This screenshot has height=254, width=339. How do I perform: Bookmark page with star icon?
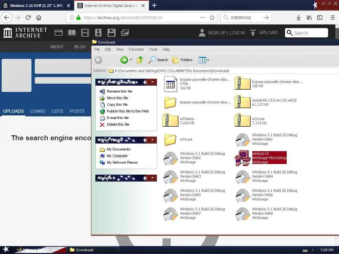pos(212,18)
